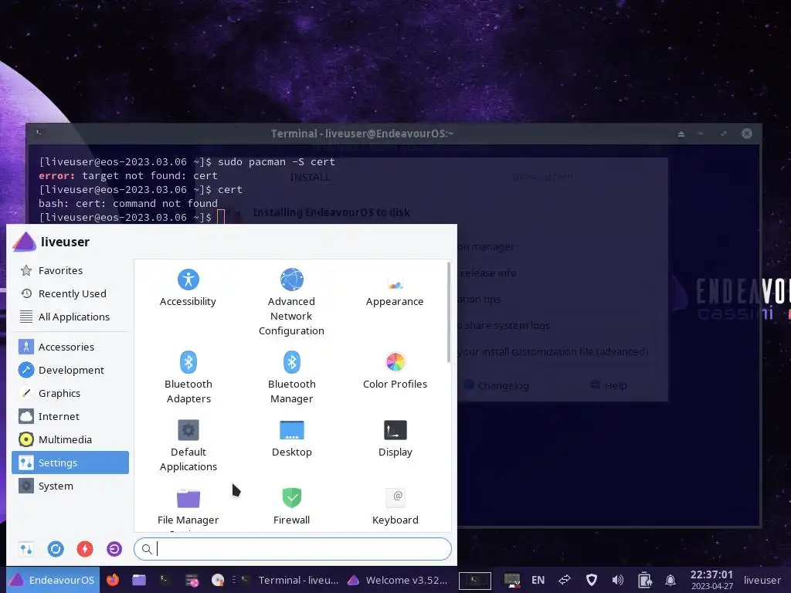Open Desktop settings
Viewport: 791px width, 593px height.
tap(291, 439)
